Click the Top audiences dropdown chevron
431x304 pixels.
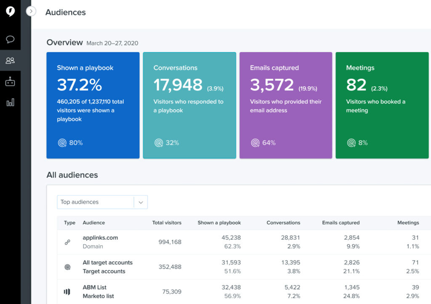pyautogui.click(x=141, y=202)
